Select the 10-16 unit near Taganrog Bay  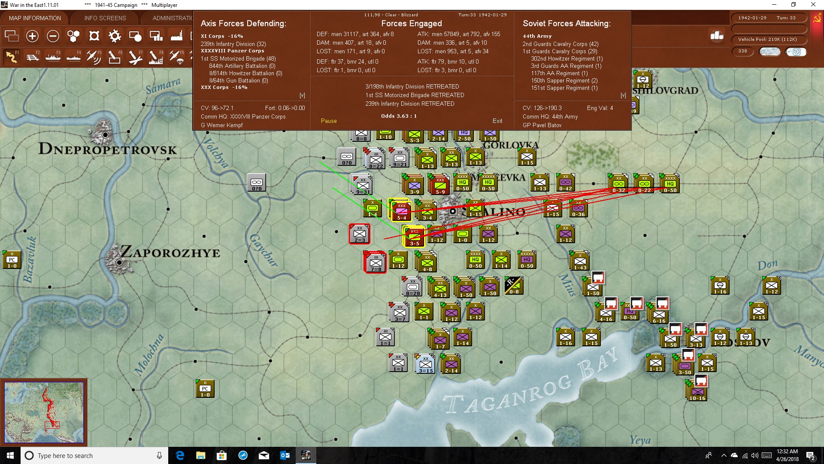pos(697,391)
